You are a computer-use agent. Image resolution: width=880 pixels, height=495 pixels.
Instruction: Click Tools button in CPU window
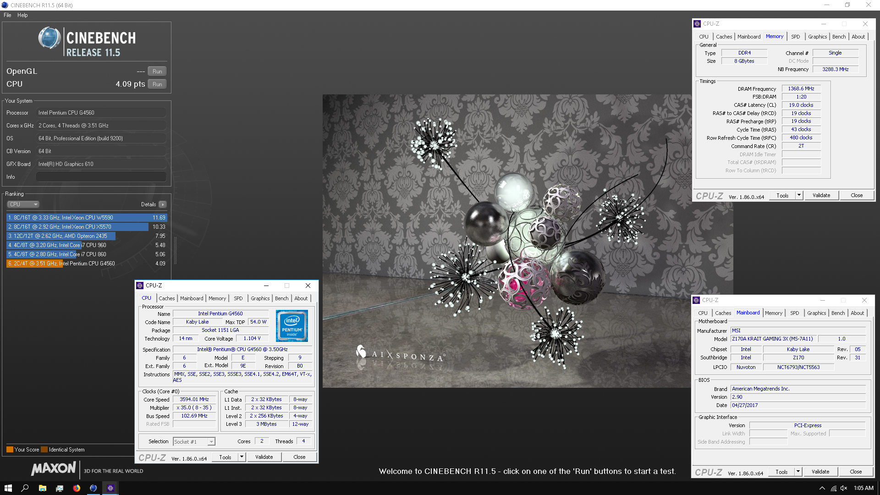225,457
